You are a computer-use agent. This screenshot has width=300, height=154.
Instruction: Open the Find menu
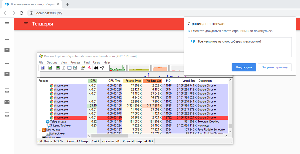click(x=87, y=62)
